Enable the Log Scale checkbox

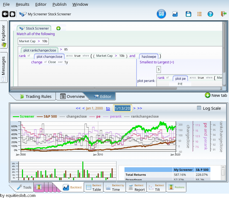click(x=199, y=108)
